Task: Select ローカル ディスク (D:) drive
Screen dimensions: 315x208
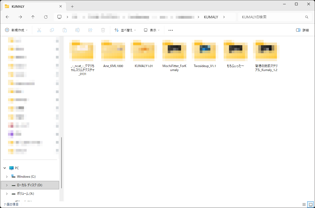Action: (x=30, y=185)
